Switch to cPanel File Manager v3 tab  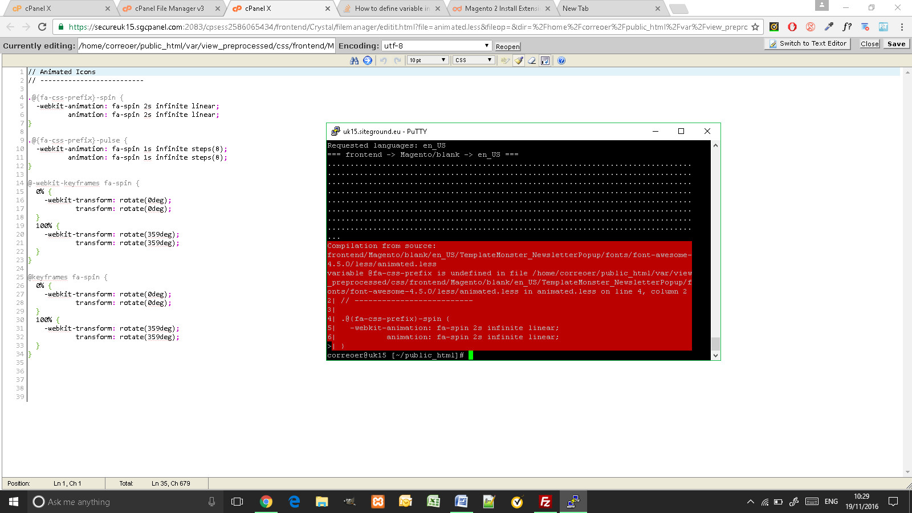click(x=169, y=9)
